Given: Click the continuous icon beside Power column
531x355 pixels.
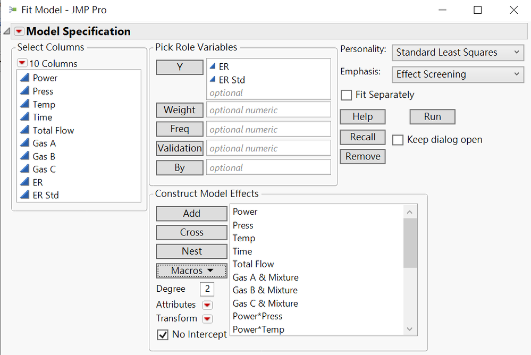Looking at the screenshot, I should [24, 78].
